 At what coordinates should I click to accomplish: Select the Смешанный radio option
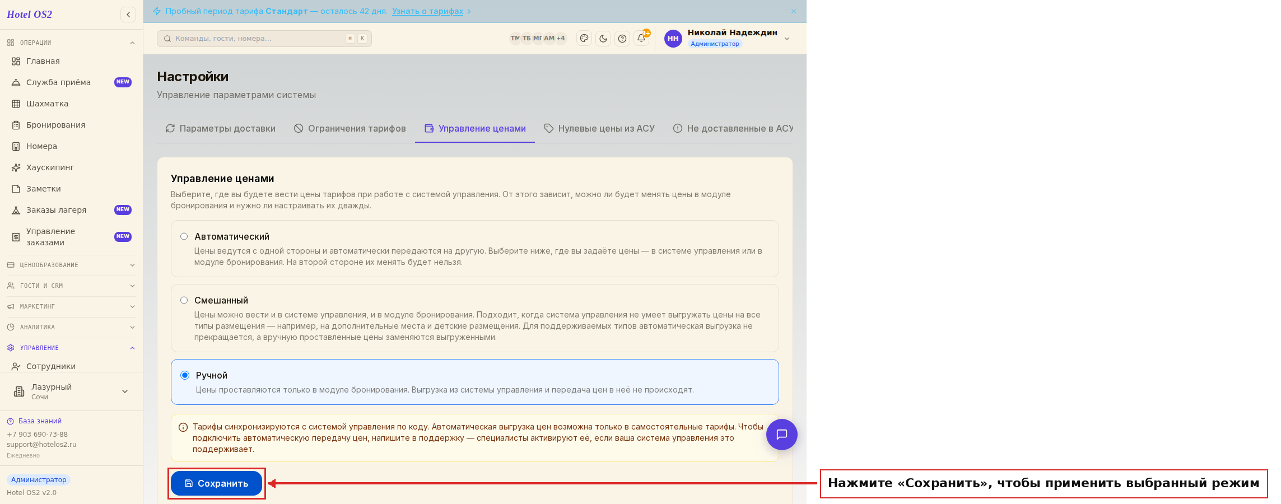click(x=184, y=300)
